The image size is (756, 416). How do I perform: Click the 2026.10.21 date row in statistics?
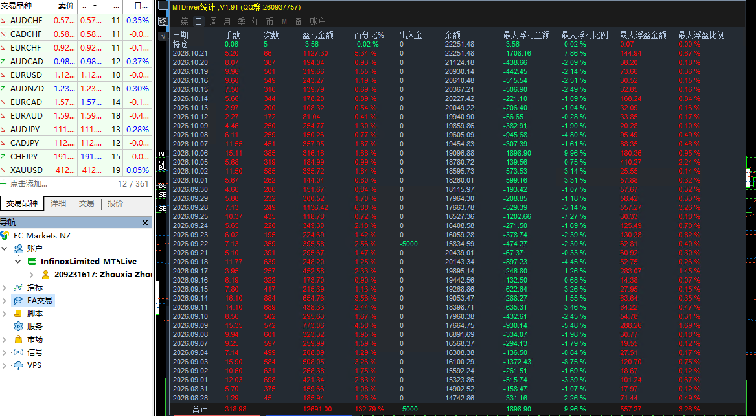(x=190, y=53)
